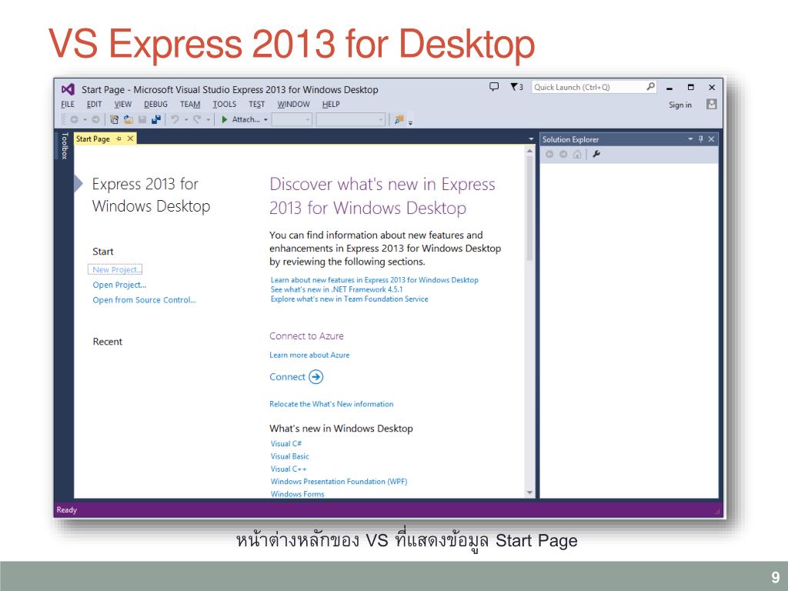Click the Save All toolbar icon

click(x=156, y=119)
